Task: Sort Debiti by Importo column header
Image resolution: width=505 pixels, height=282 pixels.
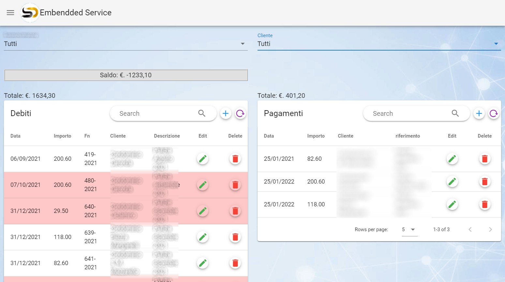Action: click(x=63, y=136)
